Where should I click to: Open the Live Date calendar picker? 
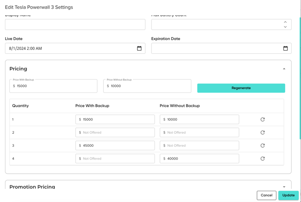click(139, 48)
